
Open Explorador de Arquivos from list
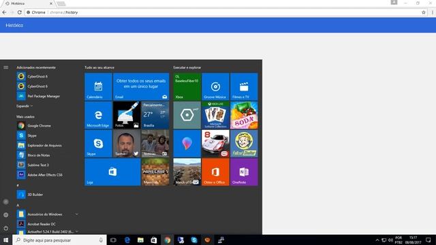[47, 145]
